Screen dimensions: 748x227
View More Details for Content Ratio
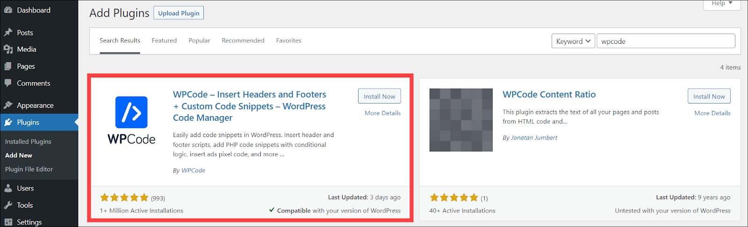coord(712,113)
